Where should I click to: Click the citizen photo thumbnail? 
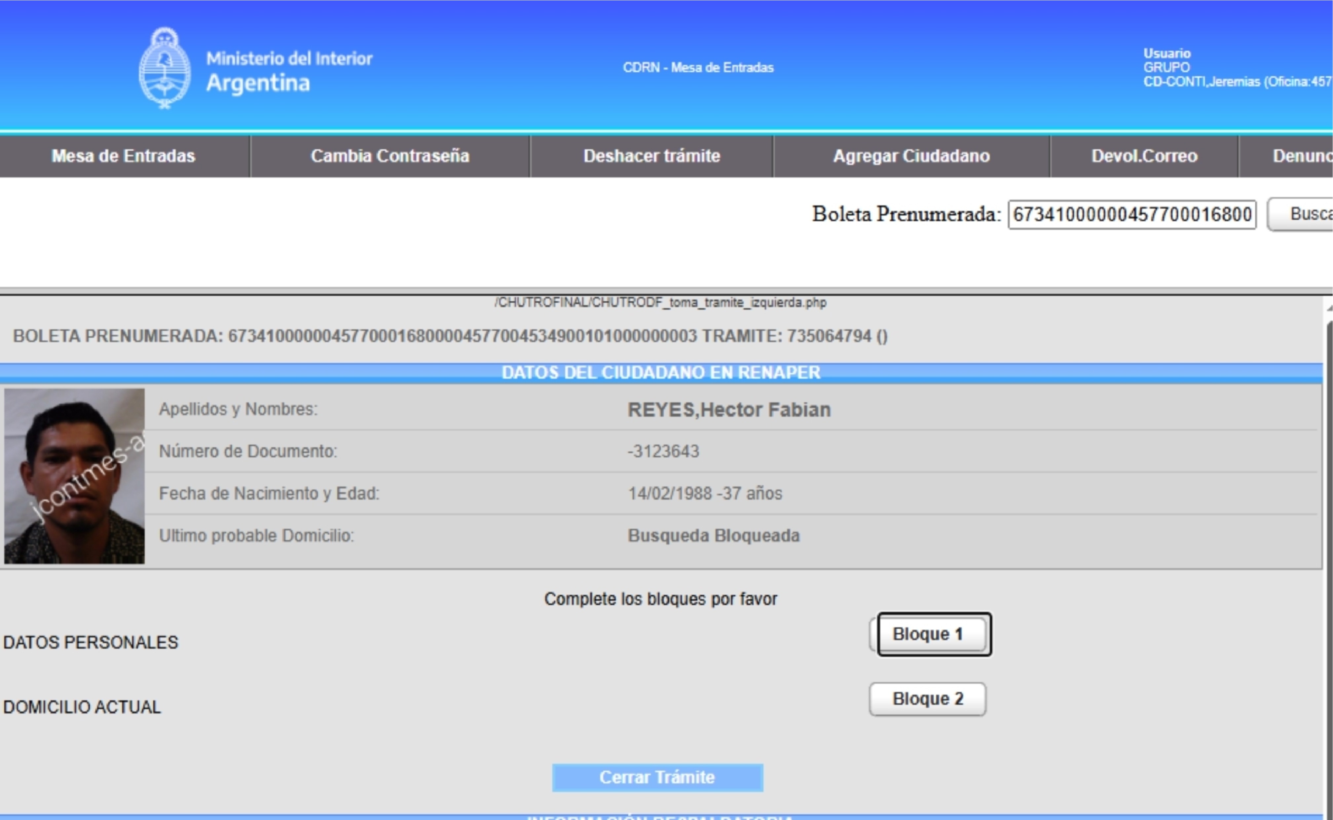coord(74,476)
